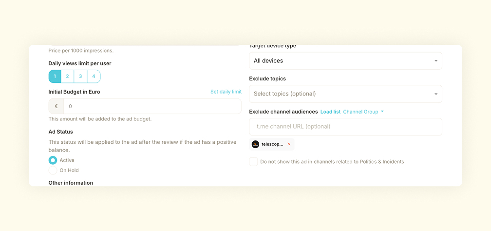Click the t.me channel URL input

tap(345, 127)
